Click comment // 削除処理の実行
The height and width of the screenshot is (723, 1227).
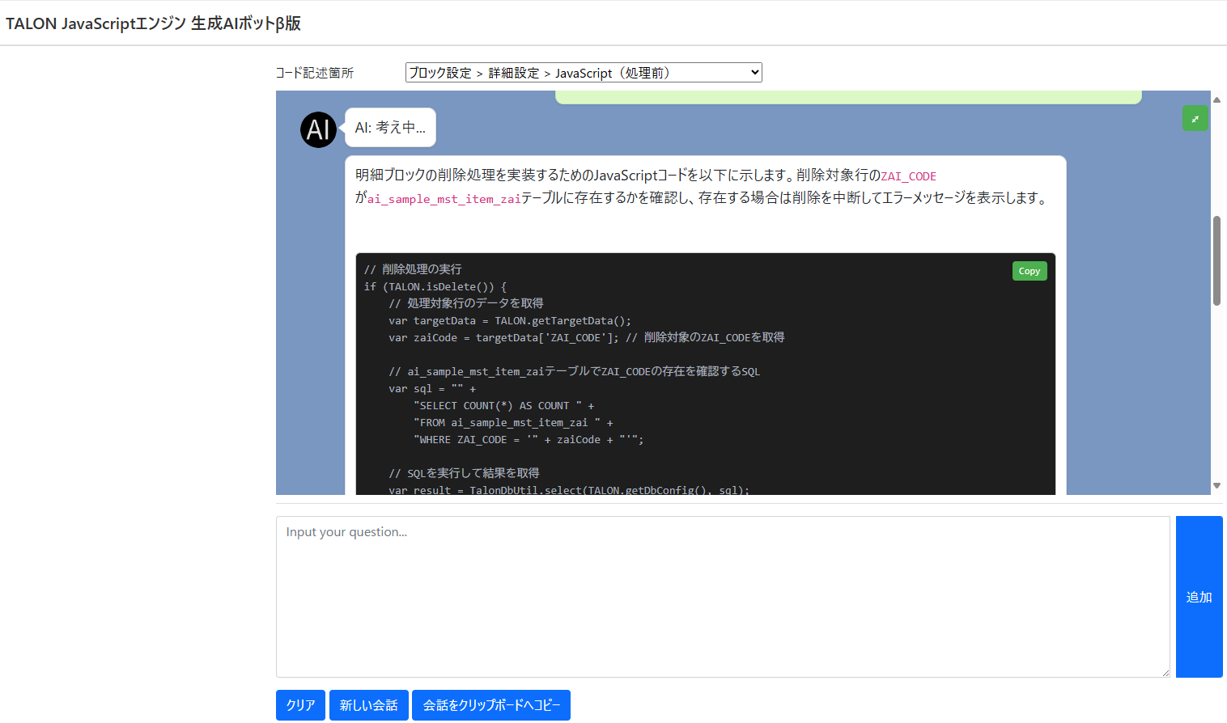(413, 269)
